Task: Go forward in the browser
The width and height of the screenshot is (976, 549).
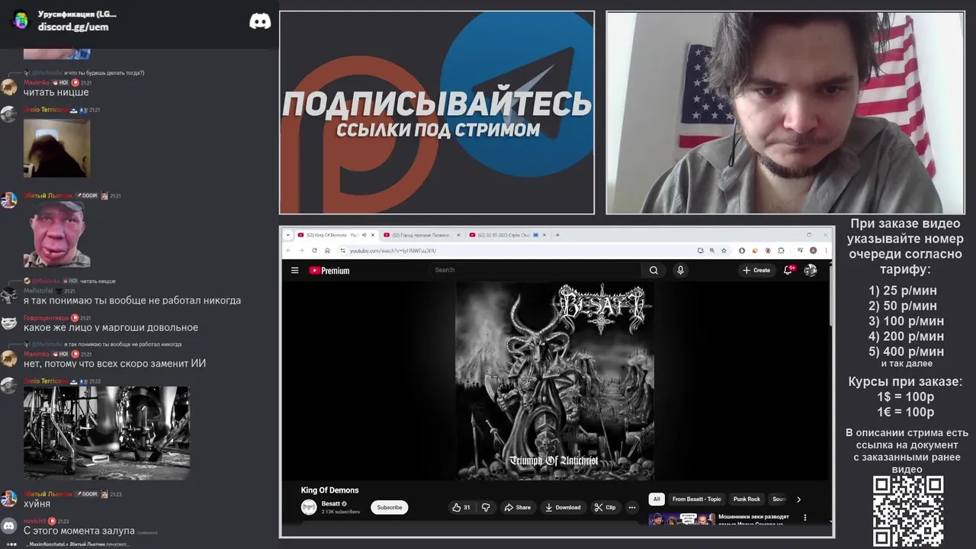Action: click(x=301, y=250)
